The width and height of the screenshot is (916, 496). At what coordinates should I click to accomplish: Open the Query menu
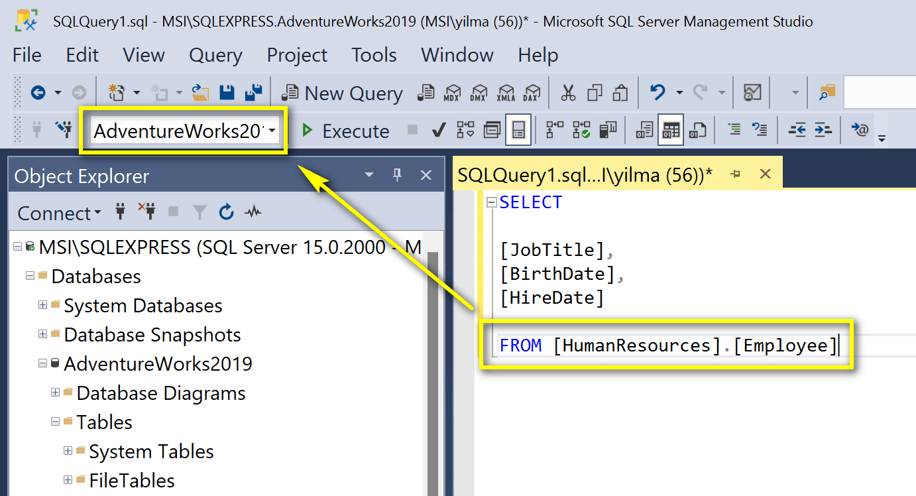[x=215, y=55]
